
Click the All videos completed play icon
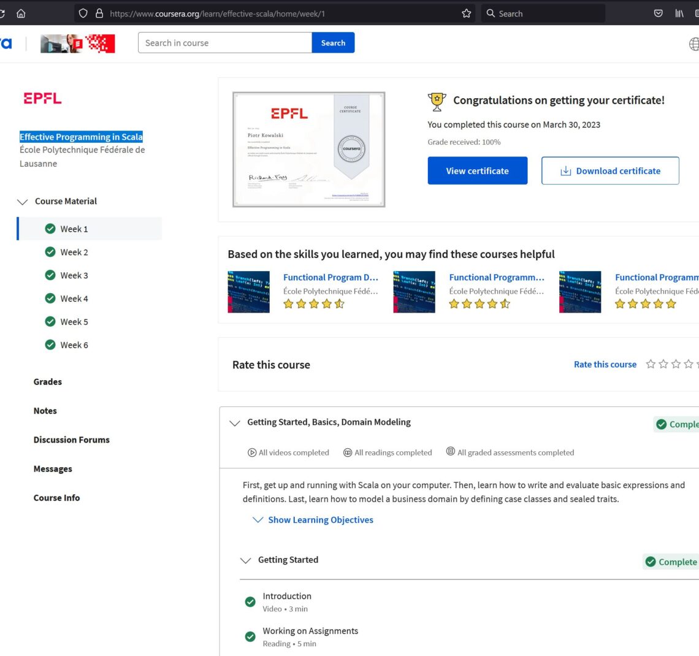click(x=252, y=452)
